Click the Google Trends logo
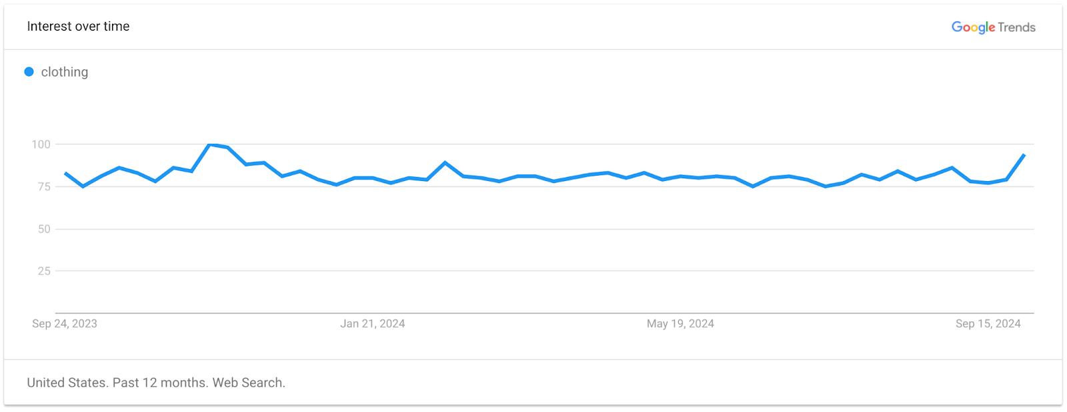 point(993,27)
